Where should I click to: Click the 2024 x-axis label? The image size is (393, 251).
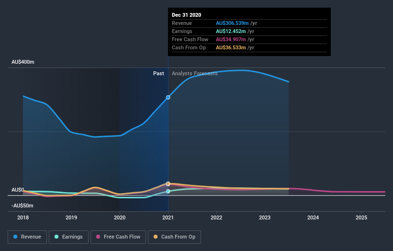(313, 217)
